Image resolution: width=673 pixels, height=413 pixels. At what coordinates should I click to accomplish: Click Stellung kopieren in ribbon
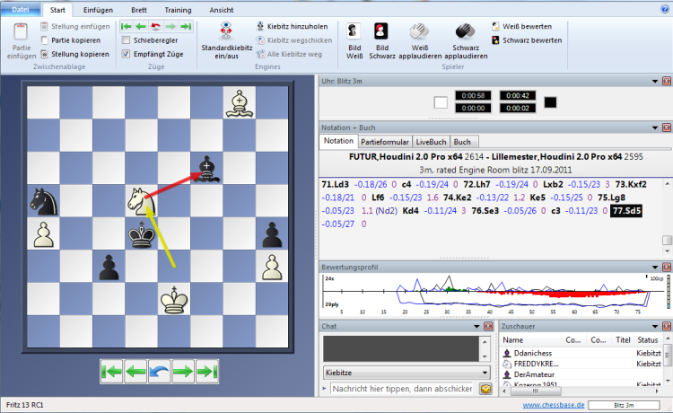[75, 54]
